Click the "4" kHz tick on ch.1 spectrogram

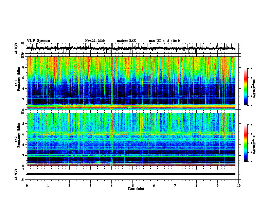pos(23,89)
